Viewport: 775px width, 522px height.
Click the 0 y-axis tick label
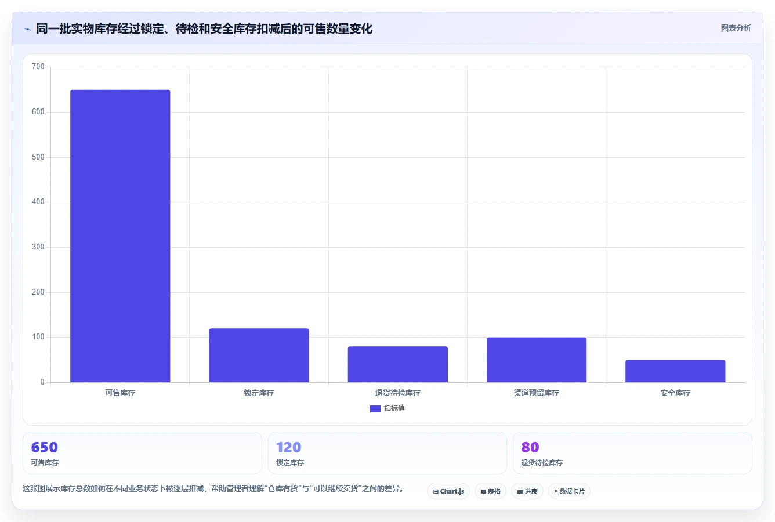[x=42, y=382]
